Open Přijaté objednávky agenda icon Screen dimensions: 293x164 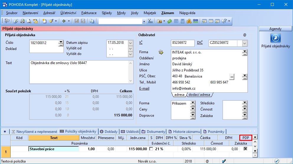(x=275, y=38)
